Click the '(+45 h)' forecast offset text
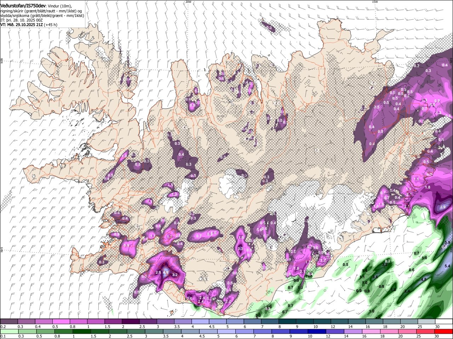This screenshot has width=453, height=339. pos(51,25)
